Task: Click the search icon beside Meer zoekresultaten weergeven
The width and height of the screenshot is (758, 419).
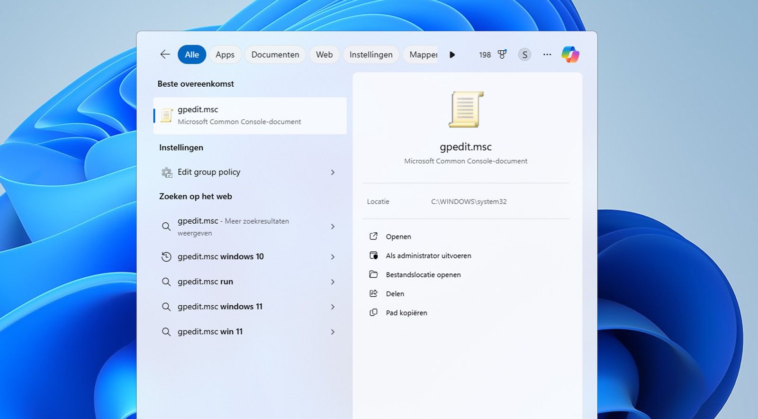Action: point(166,227)
